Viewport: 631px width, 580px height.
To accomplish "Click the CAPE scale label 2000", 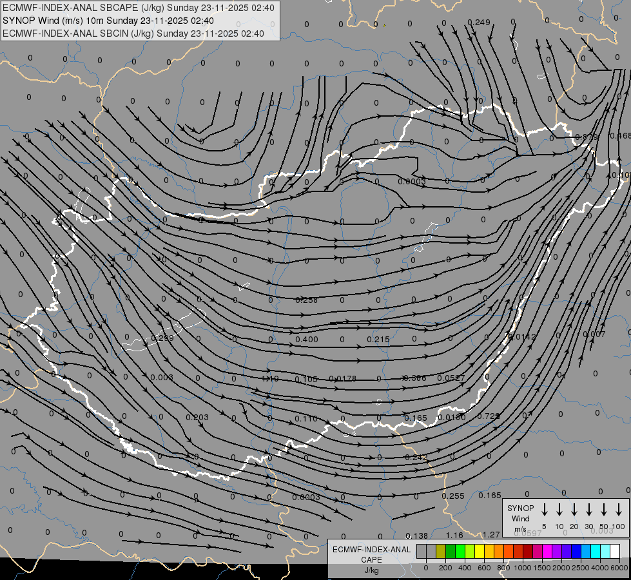I will click(561, 568).
